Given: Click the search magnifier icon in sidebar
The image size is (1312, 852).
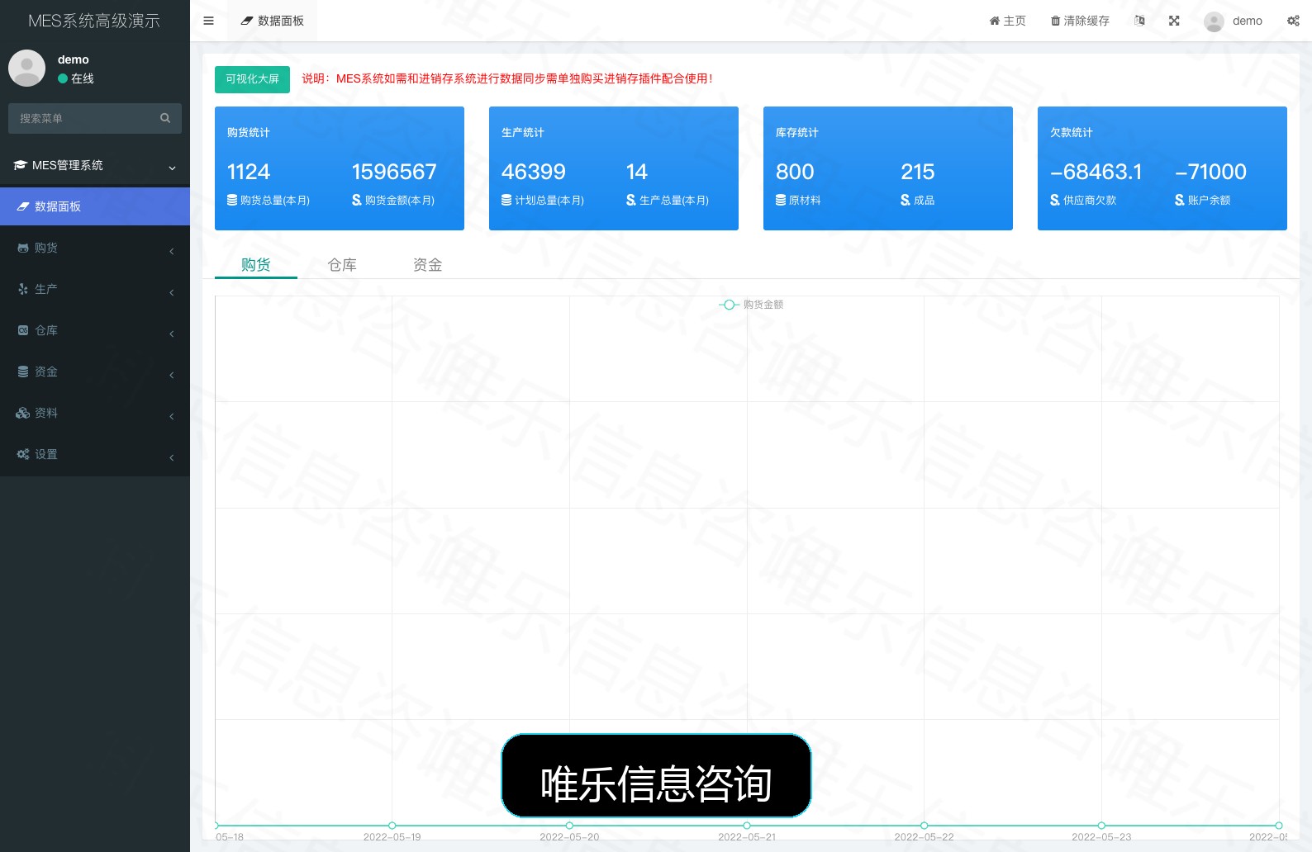Looking at the screenshot, I should [x=165, y=118].
